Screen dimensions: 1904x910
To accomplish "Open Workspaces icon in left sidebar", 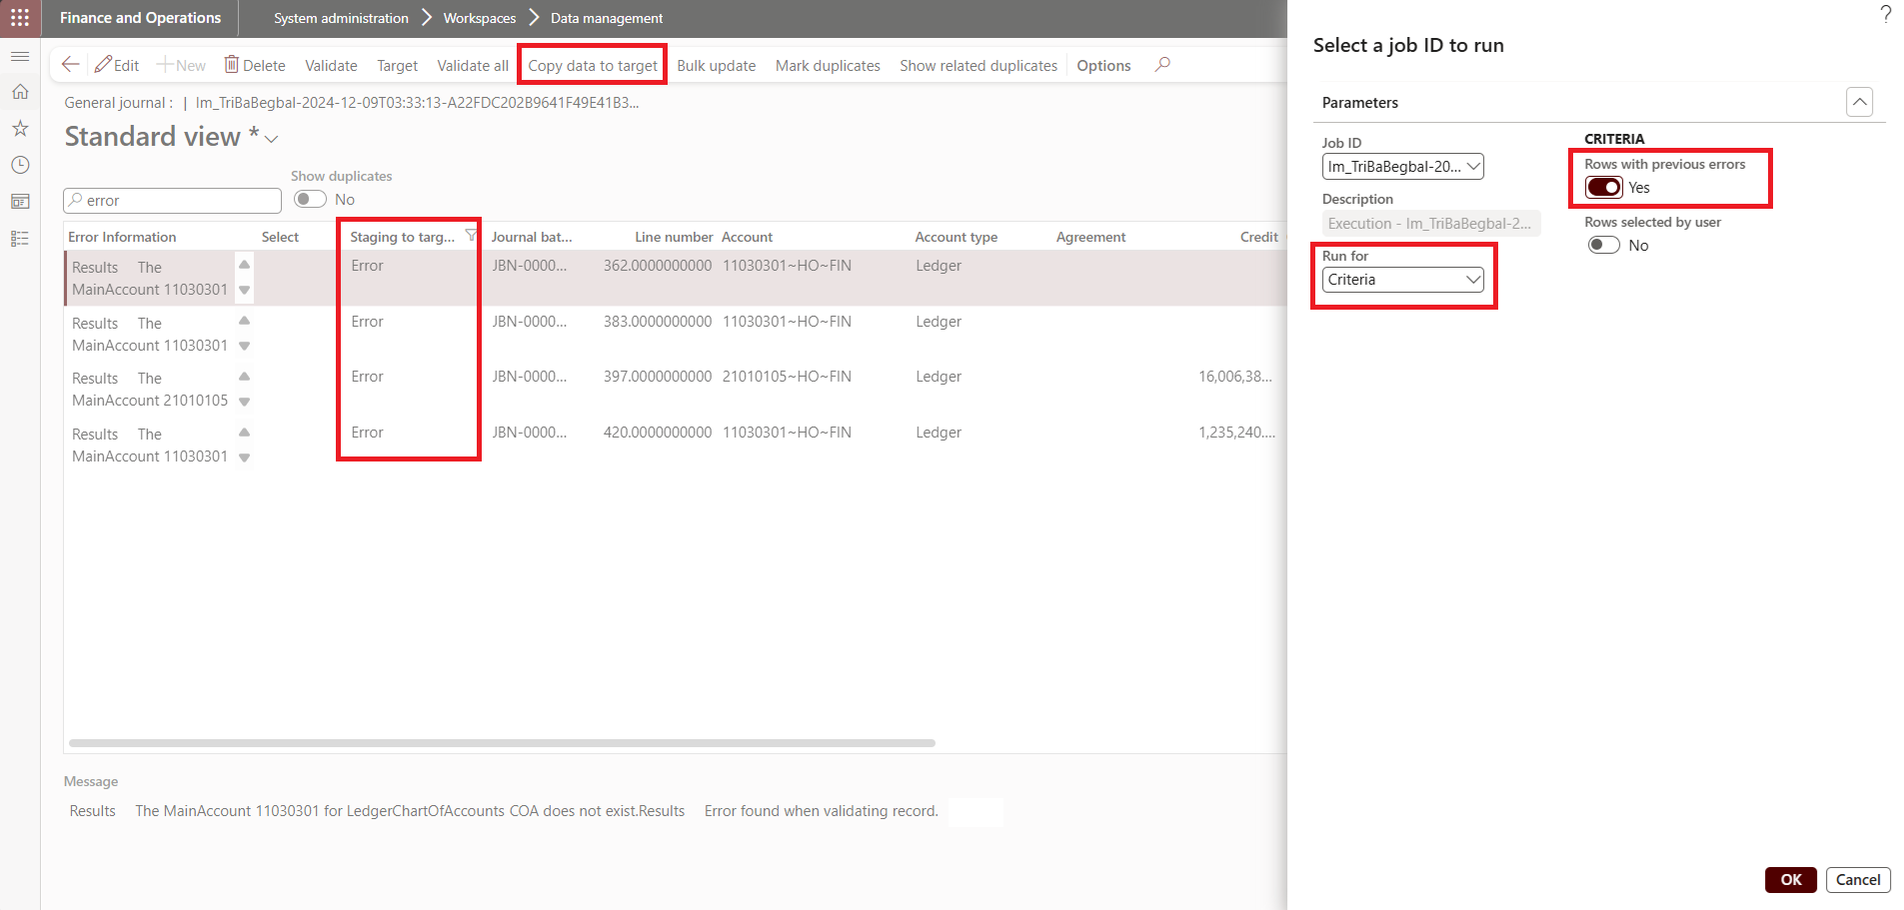I will (20, 202).
